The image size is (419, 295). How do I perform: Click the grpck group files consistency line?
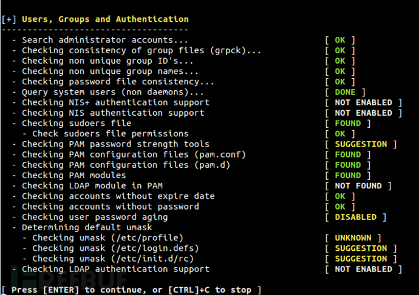pos(141,50)
